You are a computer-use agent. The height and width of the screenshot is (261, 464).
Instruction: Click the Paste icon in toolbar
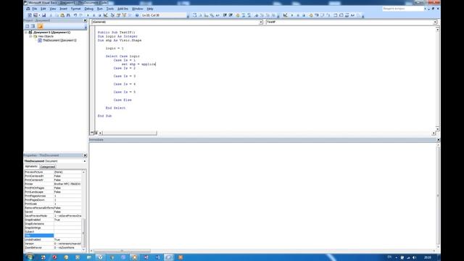click(x=62, y=15)
